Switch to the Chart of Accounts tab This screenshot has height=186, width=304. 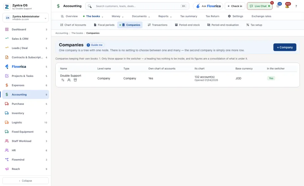73,25
